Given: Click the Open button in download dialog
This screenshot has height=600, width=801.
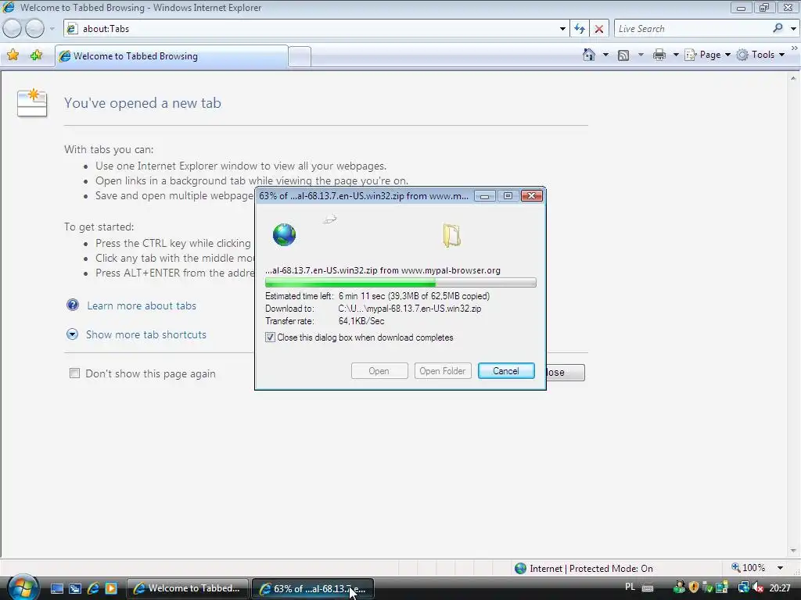Looking at the screenshot, I should 379,371.
